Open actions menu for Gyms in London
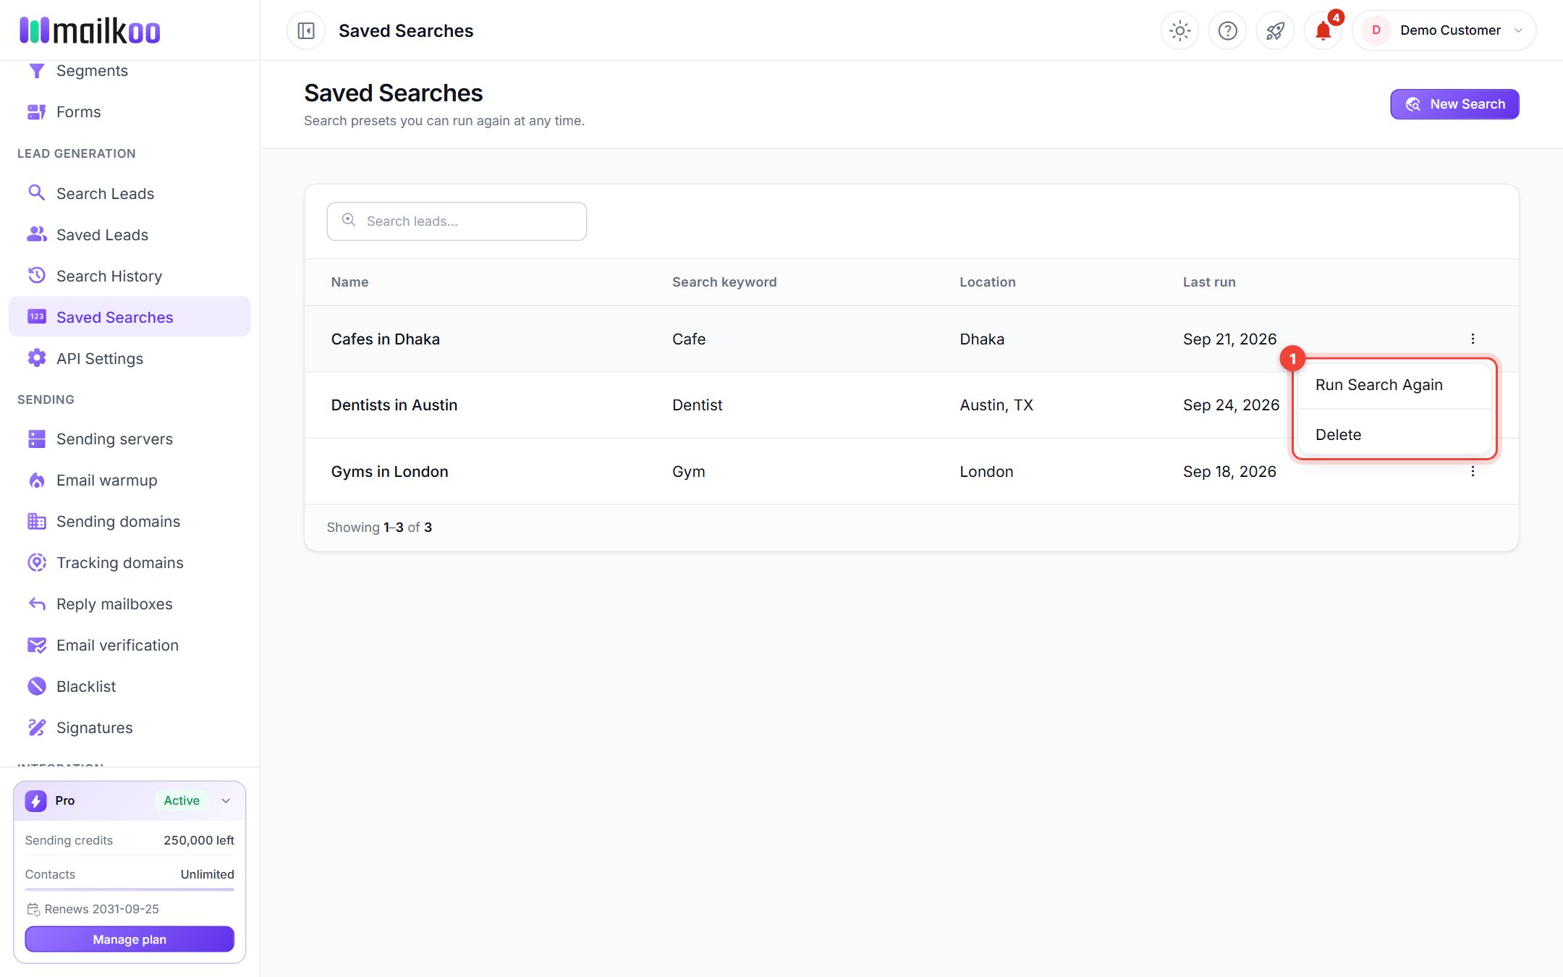The height and width of the screenshot is (977, 1563). click(1473, 472)
